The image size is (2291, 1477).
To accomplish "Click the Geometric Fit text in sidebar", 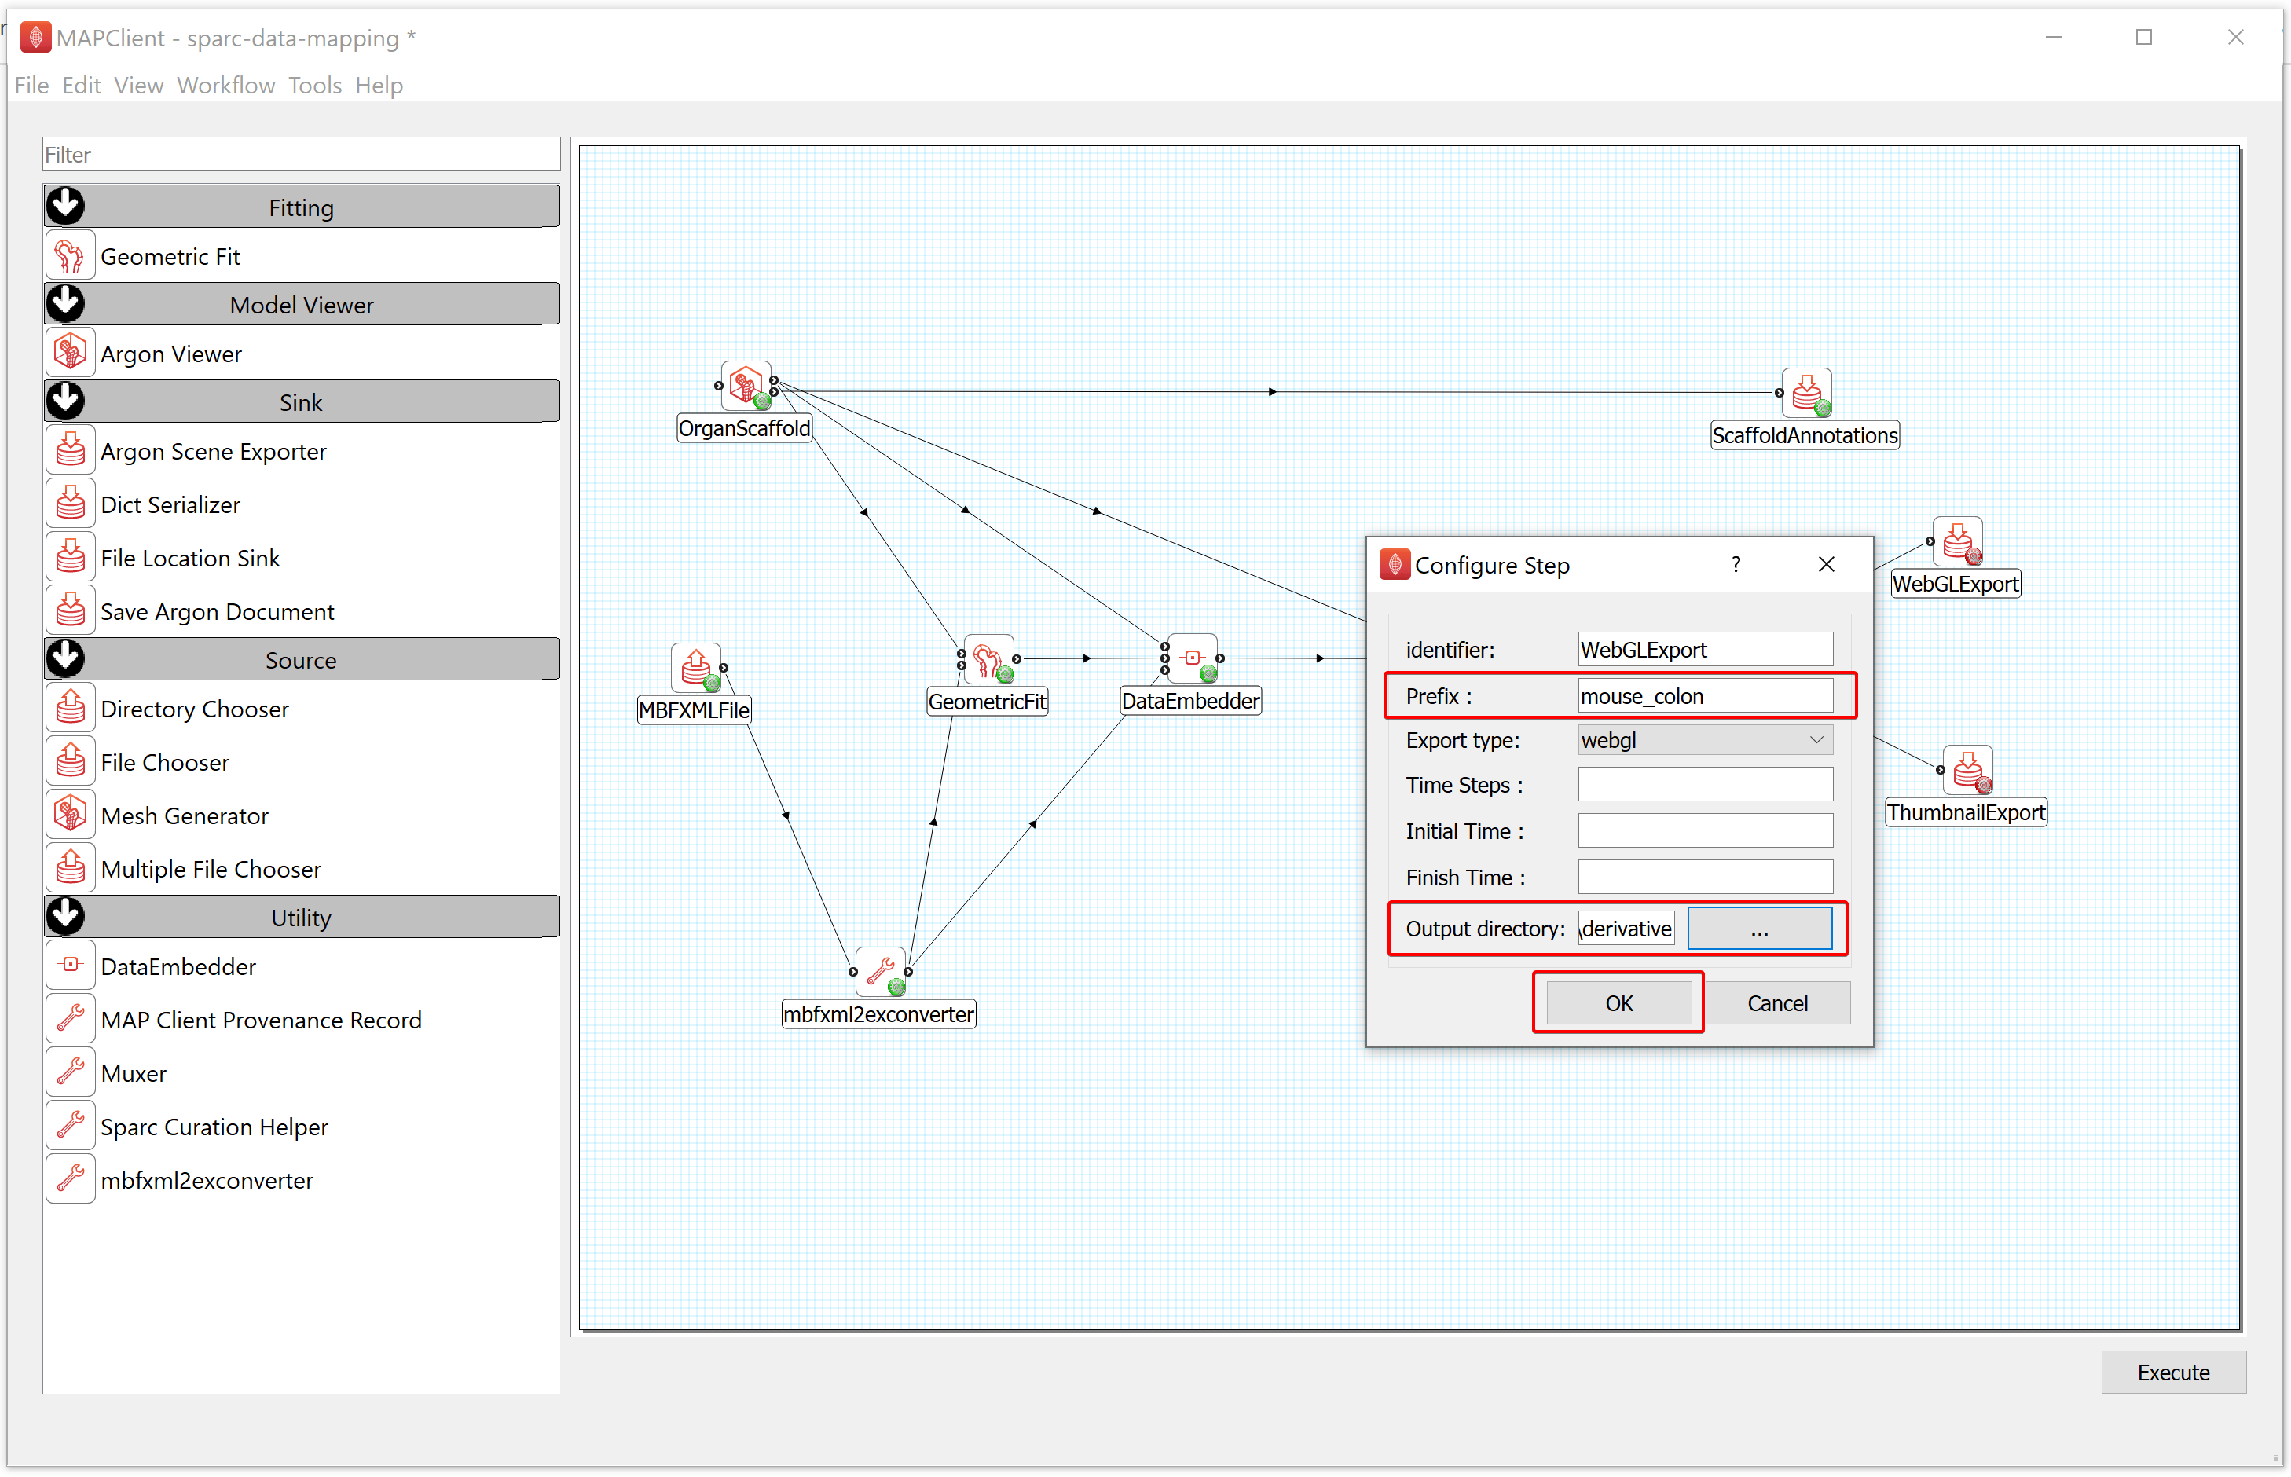I will coord(170,256).
